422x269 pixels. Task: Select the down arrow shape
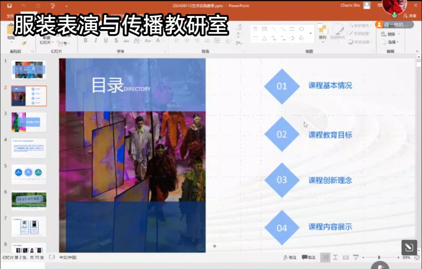click(301, 38)
